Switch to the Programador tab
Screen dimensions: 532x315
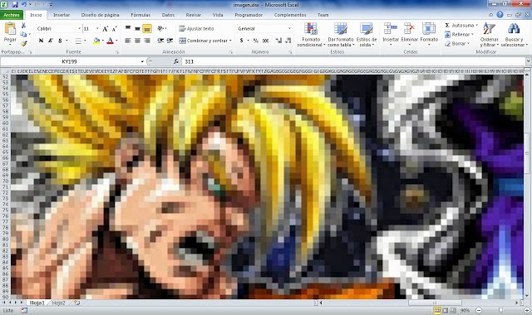pos(249,15)
